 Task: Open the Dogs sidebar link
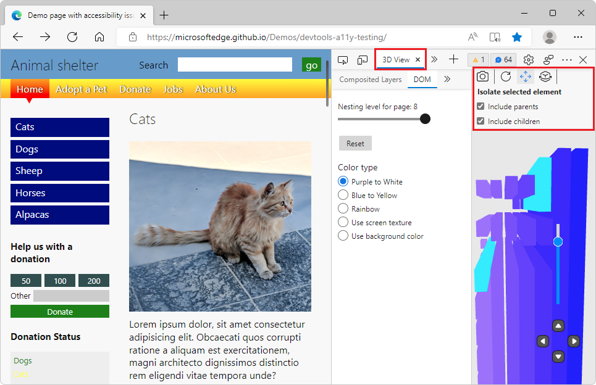pyautogui.click(x=60, y=149)
